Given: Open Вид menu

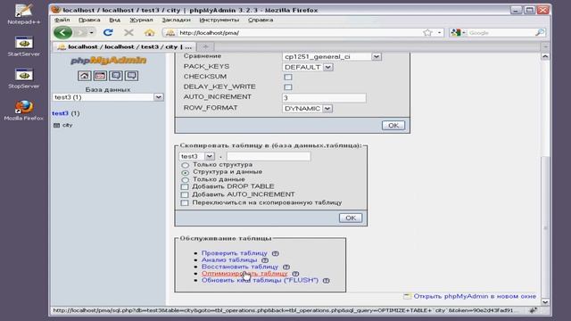Looking at the screenshot, I should [x=115, y=20].
